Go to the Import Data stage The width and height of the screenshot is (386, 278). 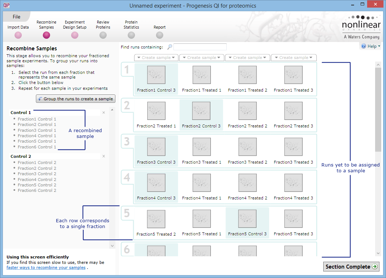click(18, 35)
